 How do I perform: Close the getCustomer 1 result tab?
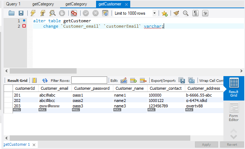[34, 145]
